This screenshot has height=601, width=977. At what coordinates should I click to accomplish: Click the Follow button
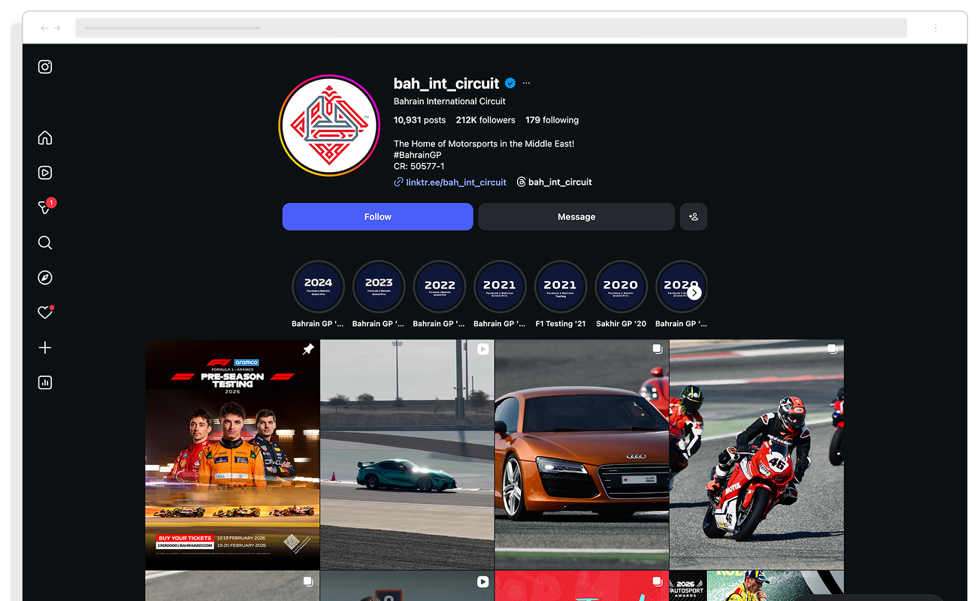click(x=377, y=216)
